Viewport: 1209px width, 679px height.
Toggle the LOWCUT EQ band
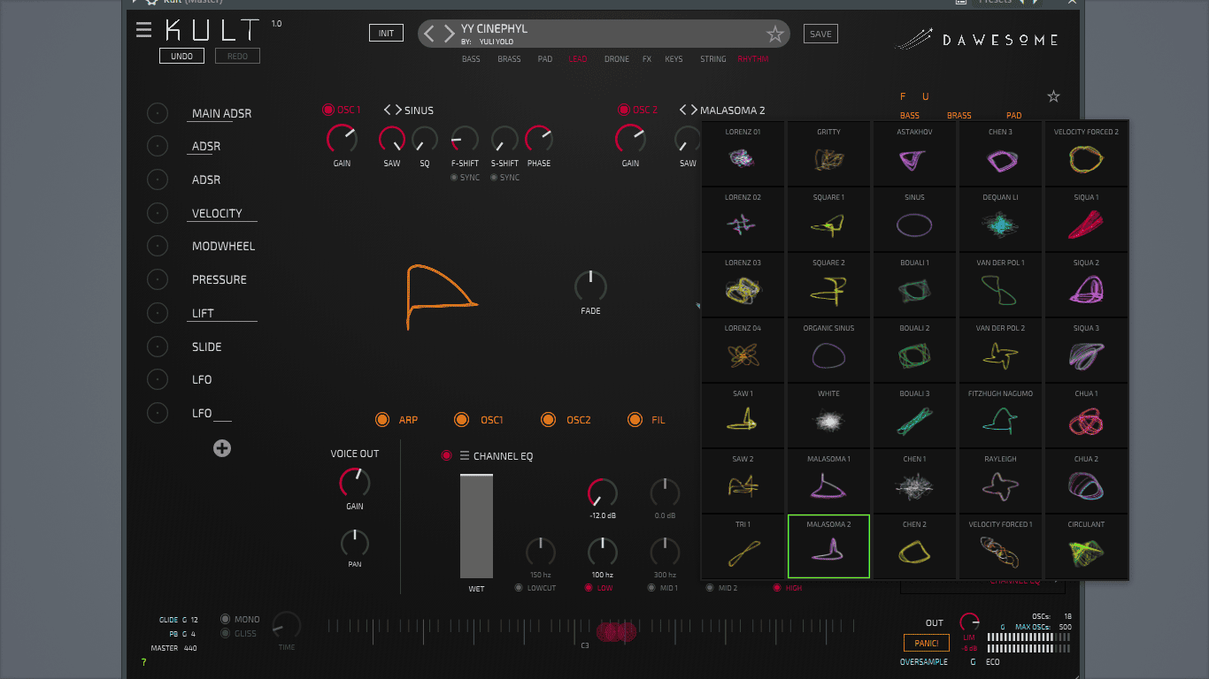tap(519, 588)
